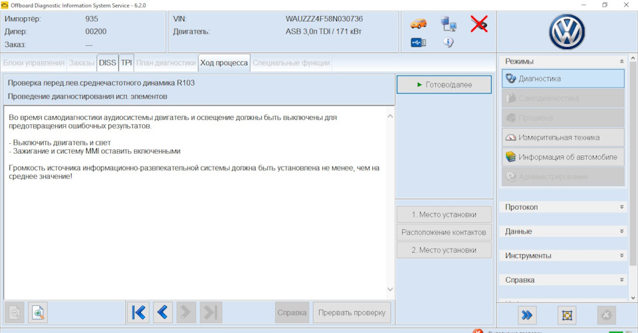This screenshot has width=638, height=333.
Task: Open the Диагностика mode
Action: pos(563,79)
